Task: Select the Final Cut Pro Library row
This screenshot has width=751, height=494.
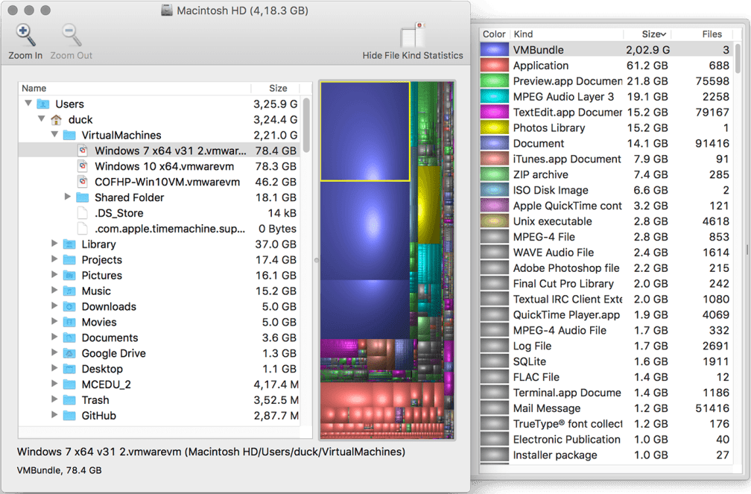Action: [x=606, y=284]
